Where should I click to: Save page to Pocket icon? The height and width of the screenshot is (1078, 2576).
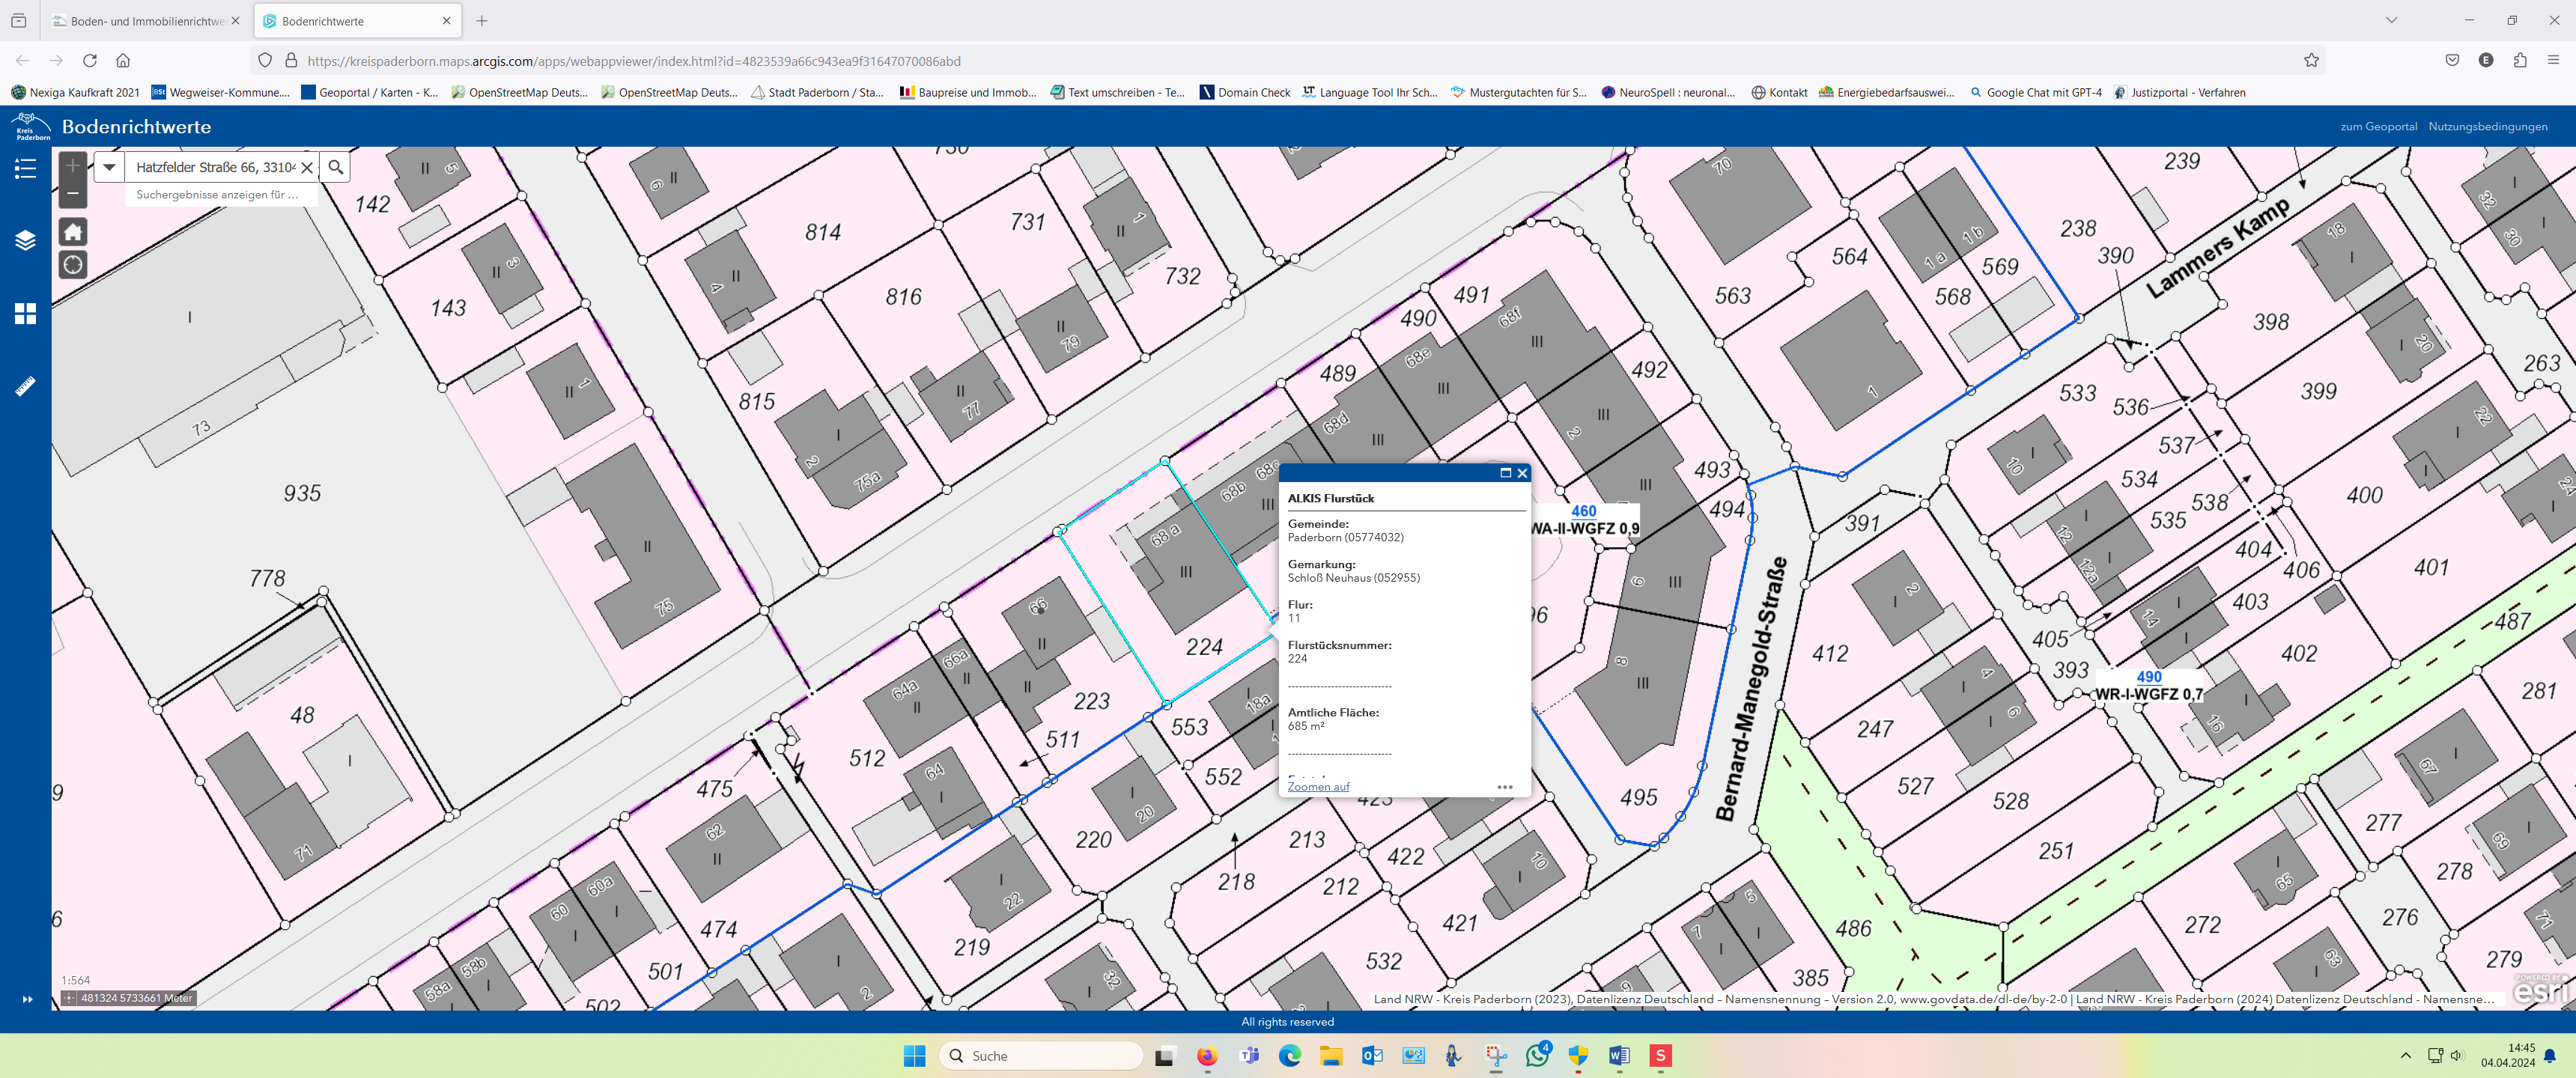pyautogui.click(x=2452, y=60)
